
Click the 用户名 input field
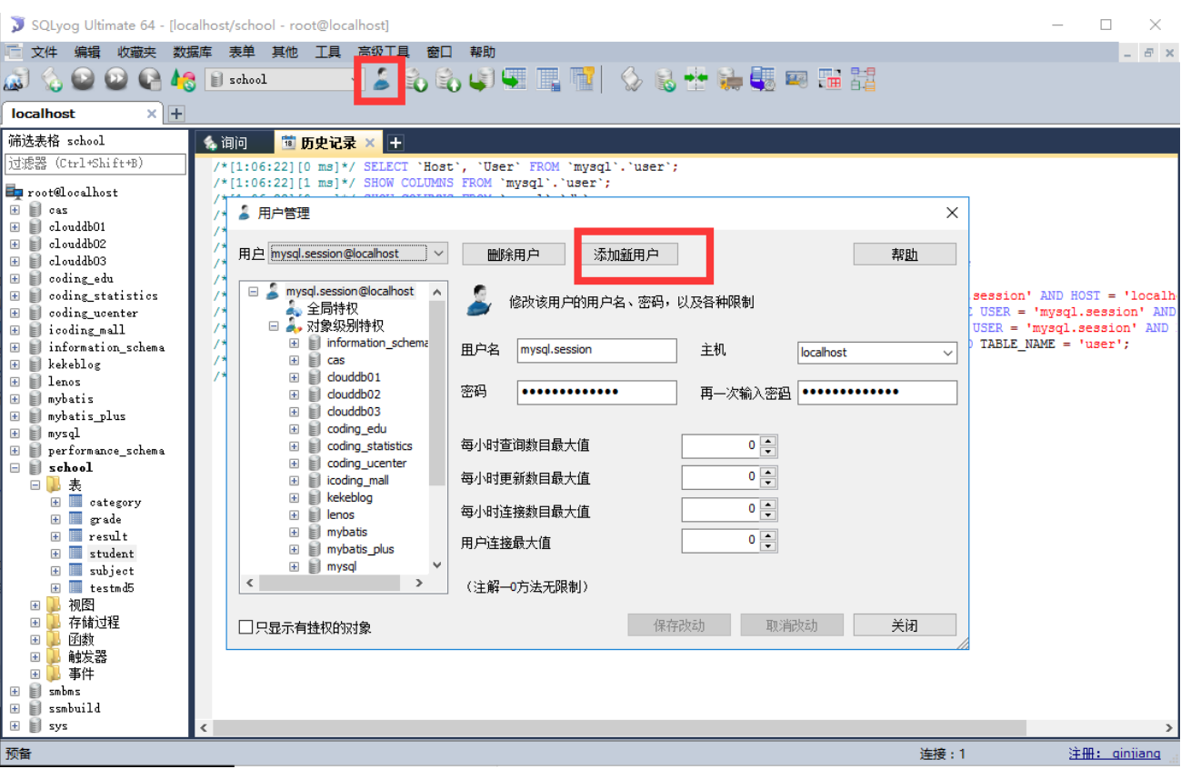[x=596, y=350]
